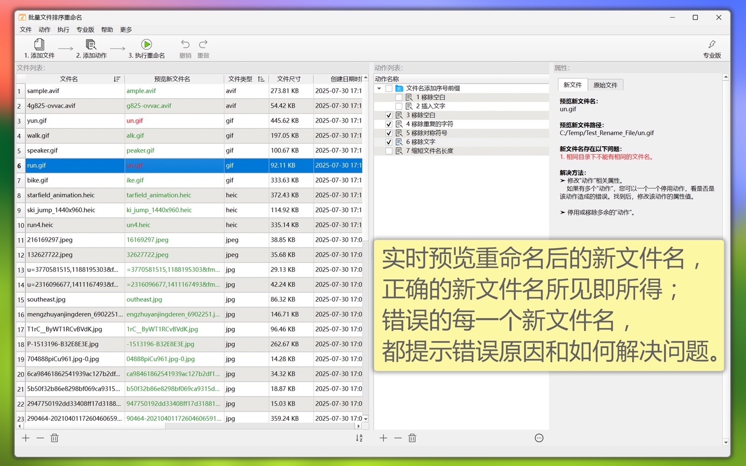Click the 添加文件 (add files) toolbar icon
Image resolution: width=746 pixels, height=466 pixels.
(39, 45)
